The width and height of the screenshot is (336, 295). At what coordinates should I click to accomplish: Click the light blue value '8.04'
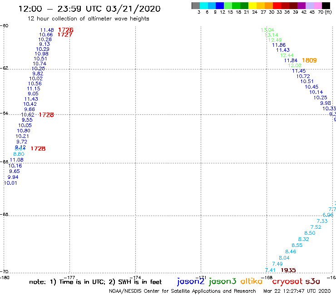284,258
